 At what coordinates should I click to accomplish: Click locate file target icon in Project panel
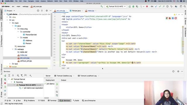point(38,10)
